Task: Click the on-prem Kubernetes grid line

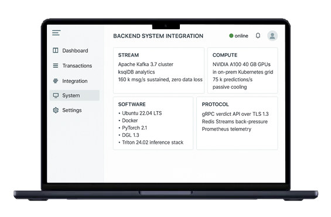Action: (243, 72)
